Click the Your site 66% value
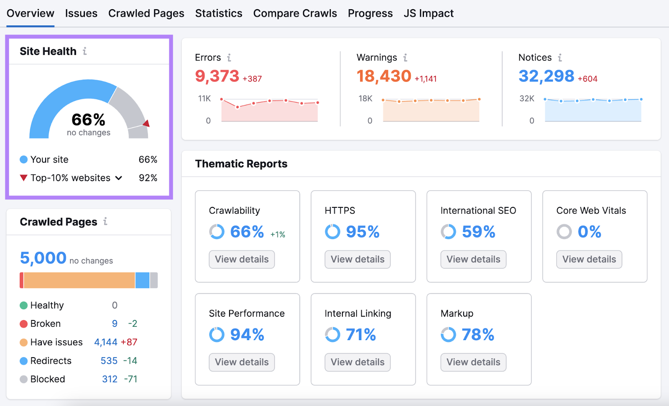Screen dimensions: 669x406 pos(148,159)
